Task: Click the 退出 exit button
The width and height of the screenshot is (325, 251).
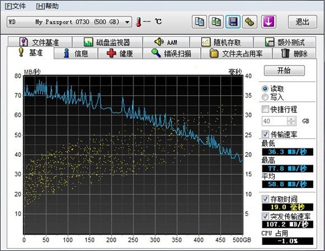Action: click(302, 22)
